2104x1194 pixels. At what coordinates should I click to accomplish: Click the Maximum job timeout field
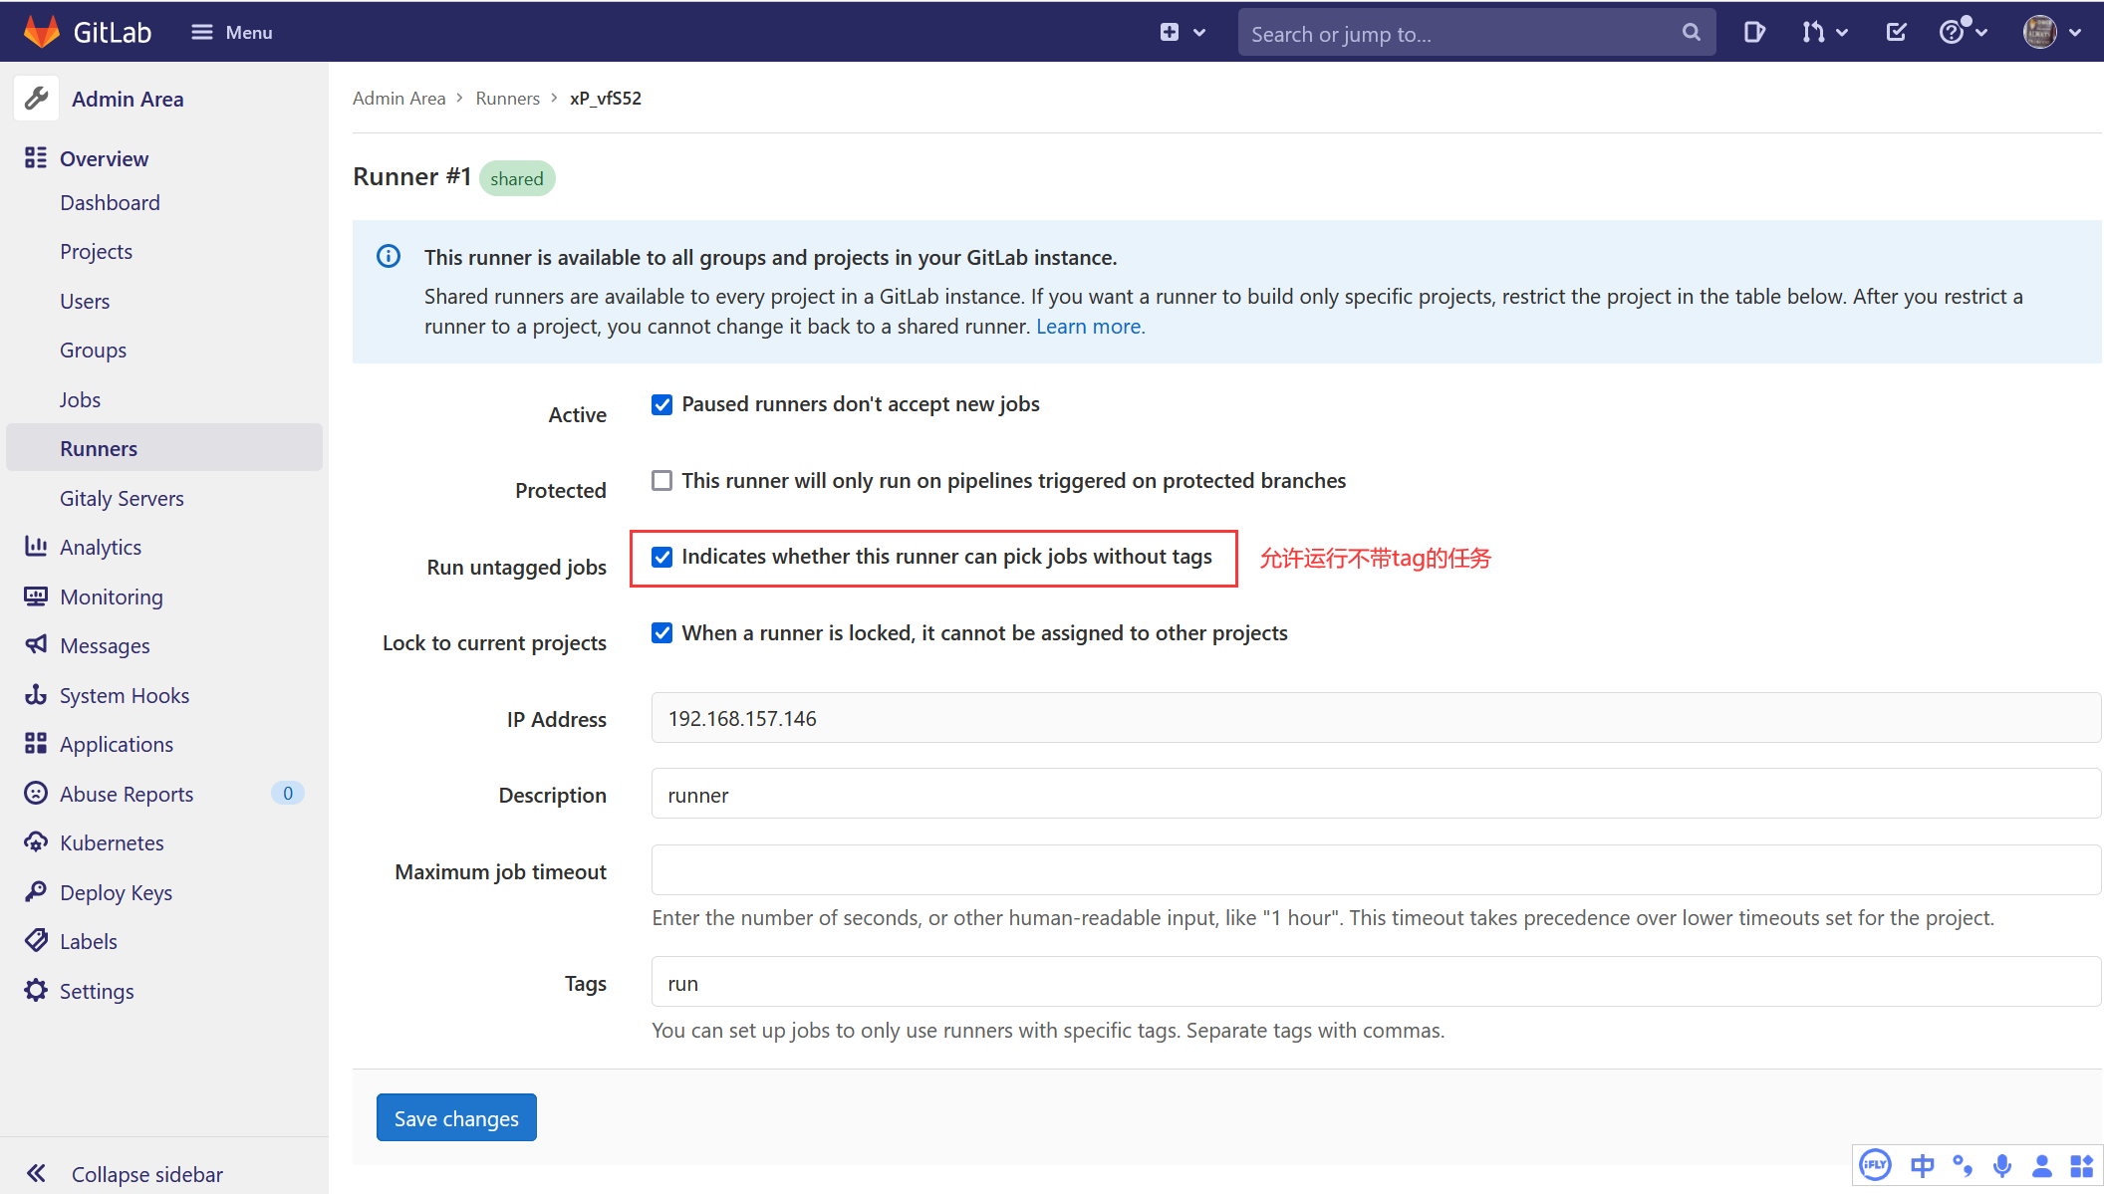1375,870
